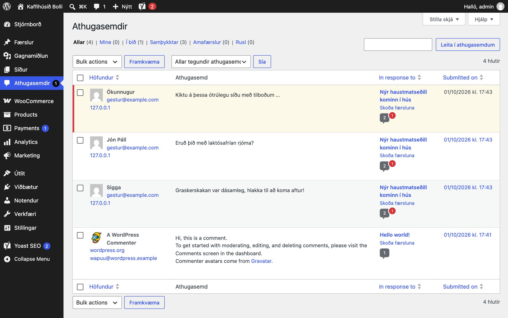This screenshot has width=508, height=318.
Task: Toggle select-all checkbox in table footer
Action: click(80, 287)
